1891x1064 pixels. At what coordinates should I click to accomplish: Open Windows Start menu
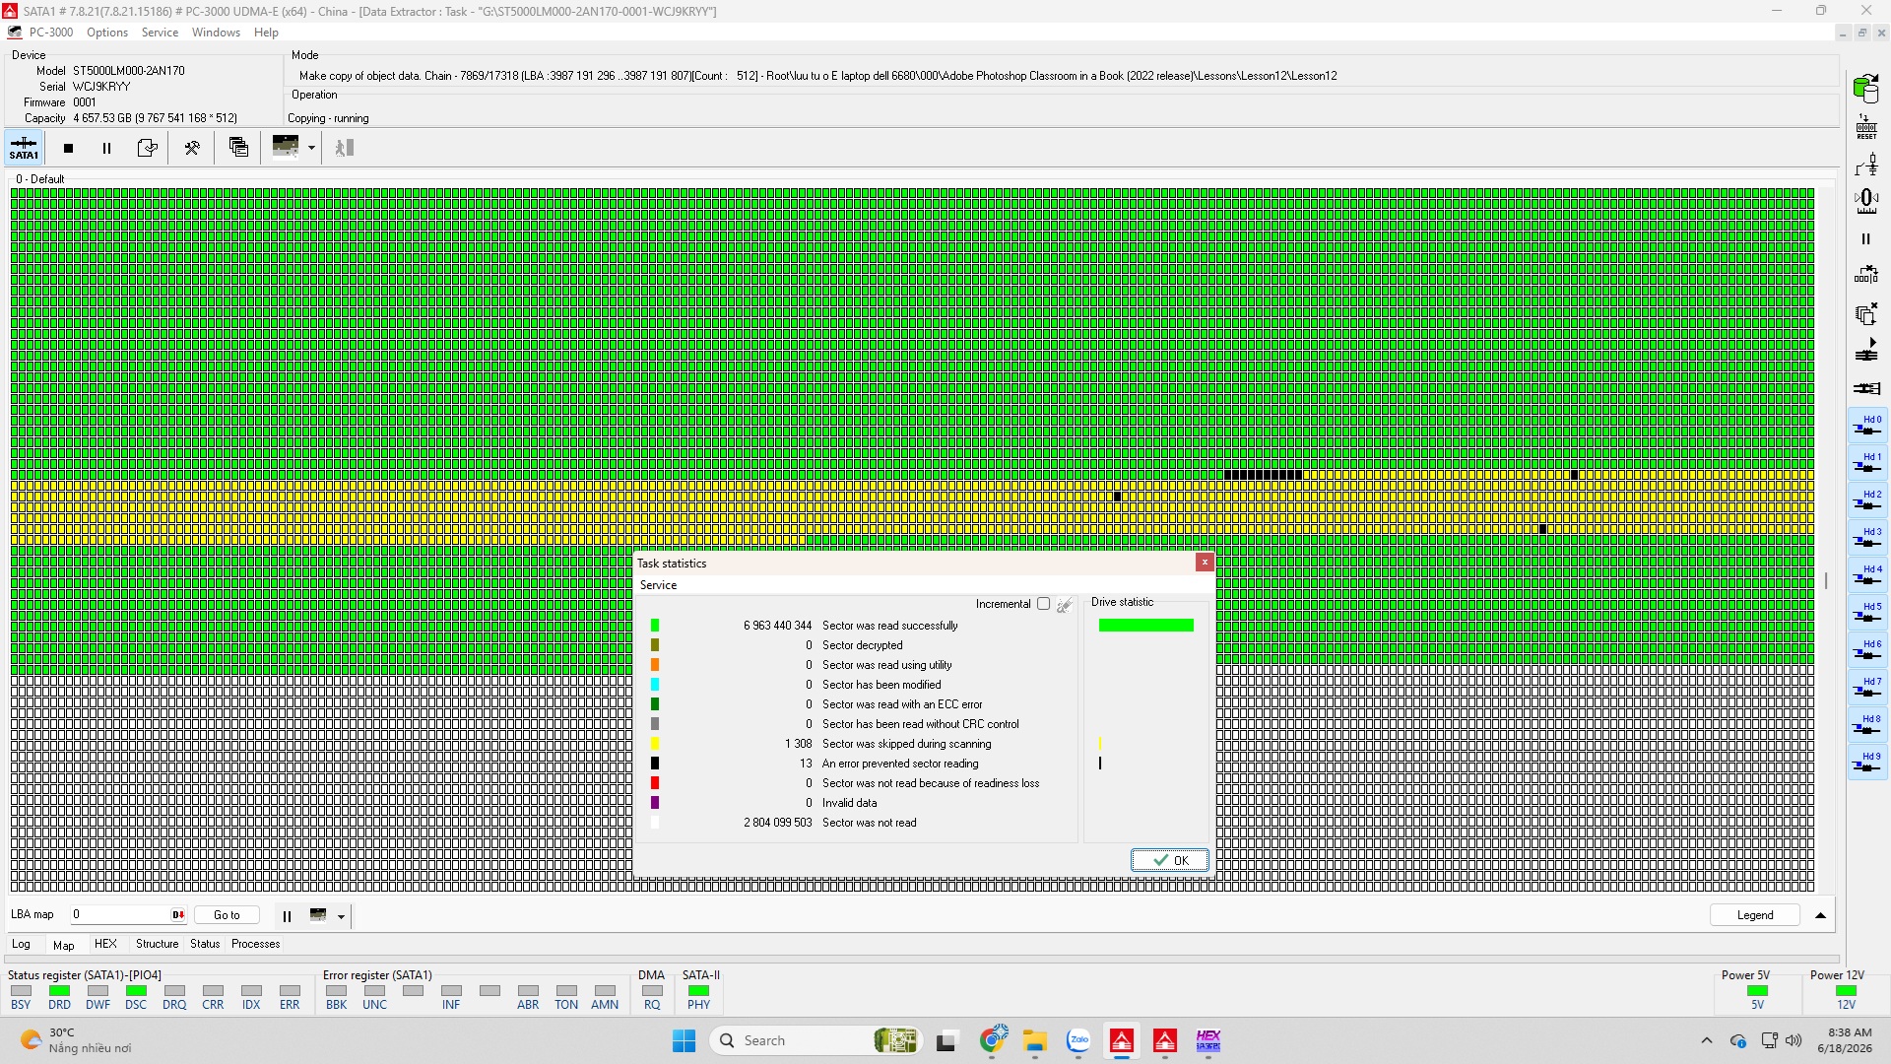pos(684,1040)
